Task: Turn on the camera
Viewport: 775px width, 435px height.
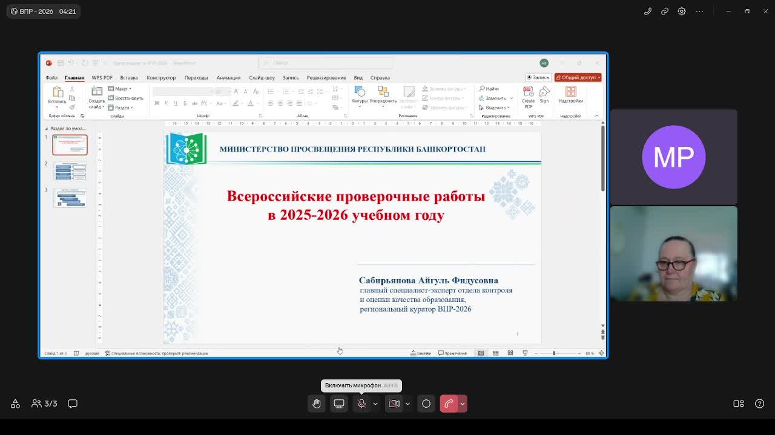Action: 394,404
